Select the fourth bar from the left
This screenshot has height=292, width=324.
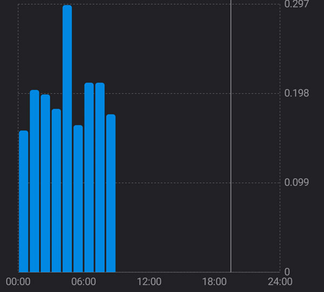coord(56,191)
